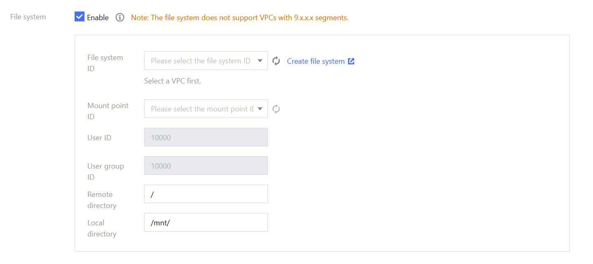The width and height of the screenshot is (593, 264).
Task: Click the mount point ID dropdown arrow
Action: [x=260, y=109]
